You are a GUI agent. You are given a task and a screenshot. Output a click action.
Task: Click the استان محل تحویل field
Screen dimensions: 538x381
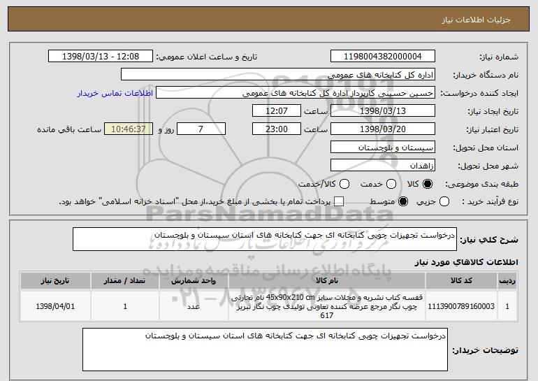point(382,148)
